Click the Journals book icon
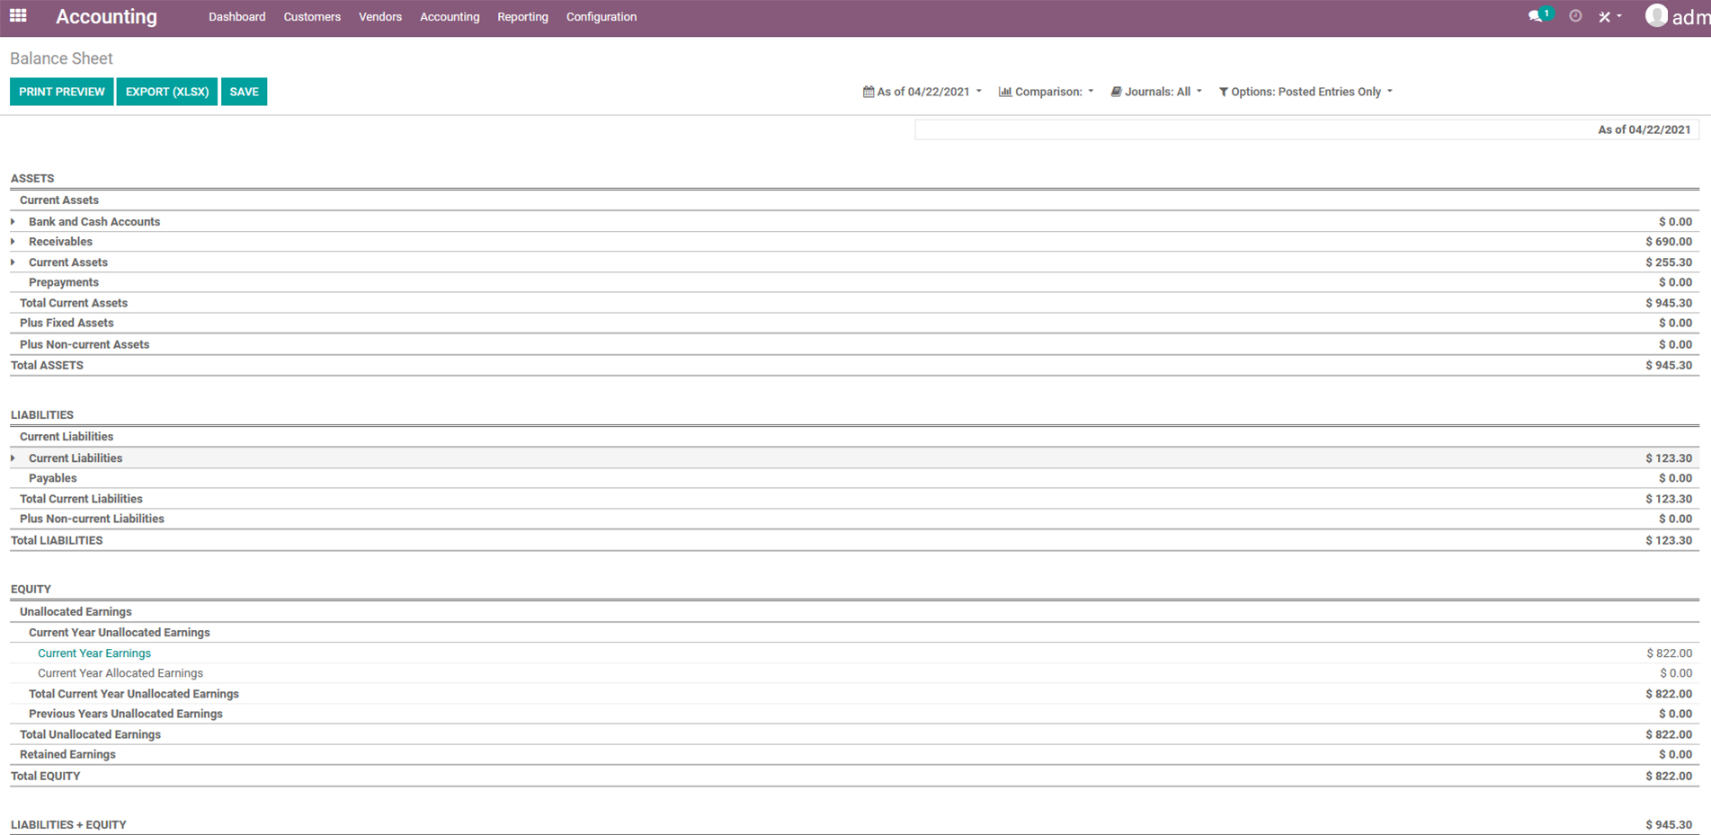 pos(1116,92)
